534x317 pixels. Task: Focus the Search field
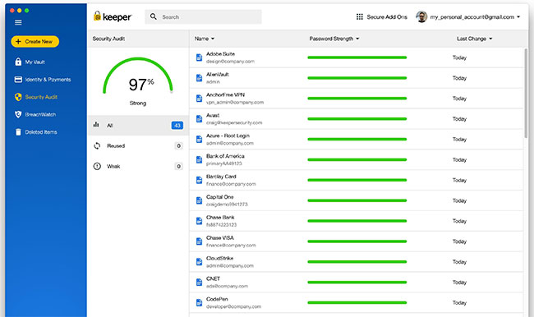click(203, 16)
